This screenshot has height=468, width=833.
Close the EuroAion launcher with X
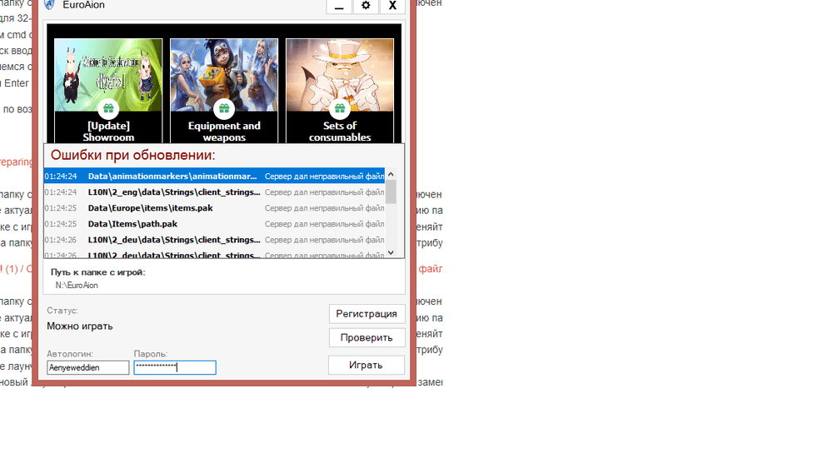[392, 6]
